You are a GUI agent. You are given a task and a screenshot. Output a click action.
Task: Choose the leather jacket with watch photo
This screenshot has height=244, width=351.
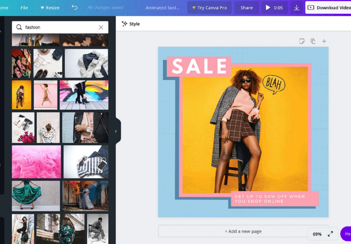[x=85, y=127]
